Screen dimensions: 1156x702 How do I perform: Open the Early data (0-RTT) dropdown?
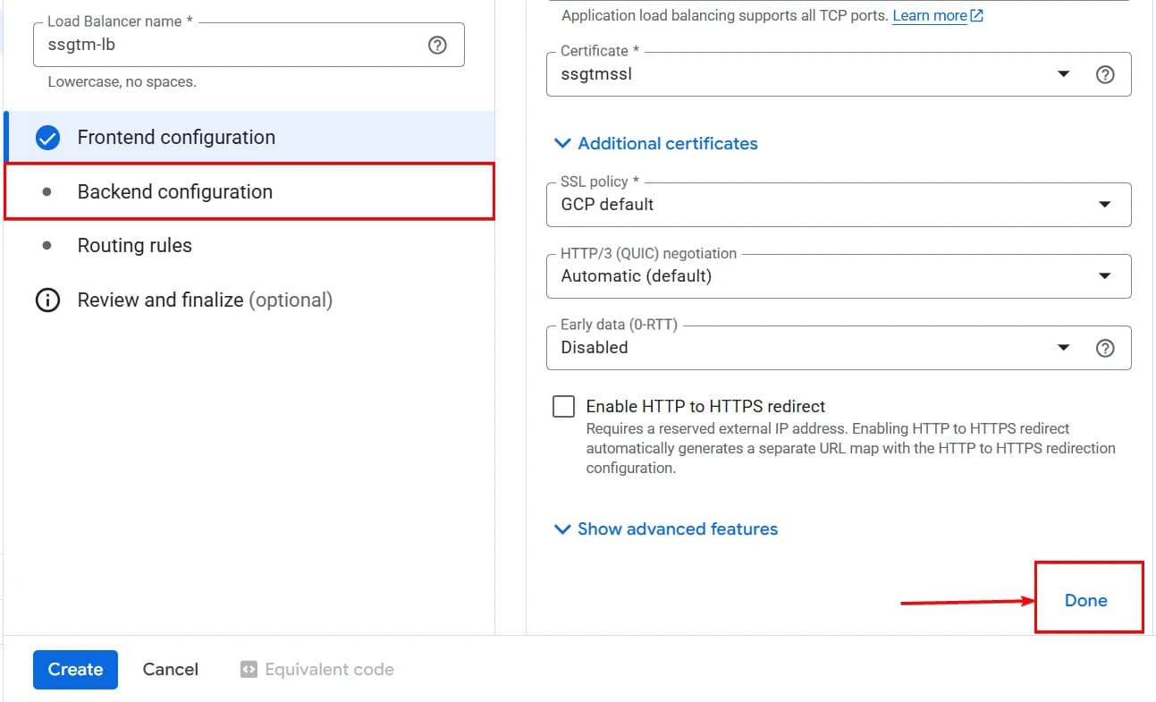[1063, 347]
